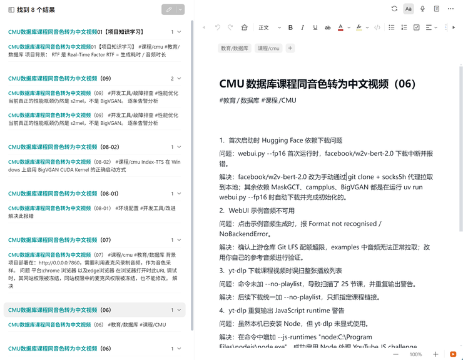Screen dimensions: 463x360
Task: Click the note title CMU 数据库课程同音色转为中文视频（06）
Action: tap(317, 84)
